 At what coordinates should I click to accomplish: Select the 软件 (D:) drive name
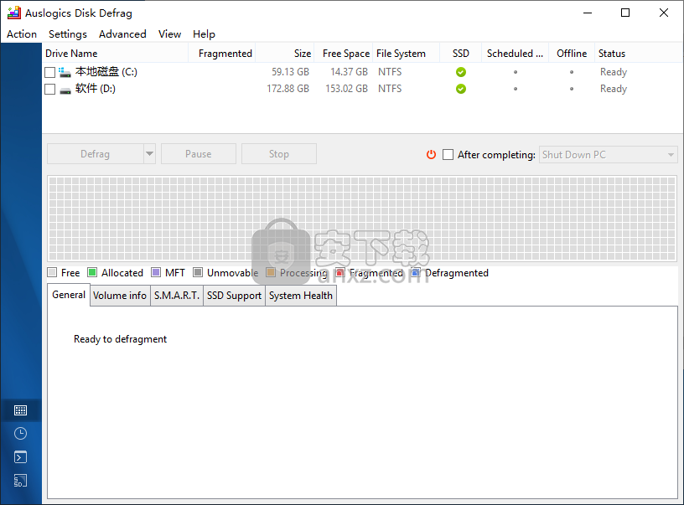[x=95, y=89]
